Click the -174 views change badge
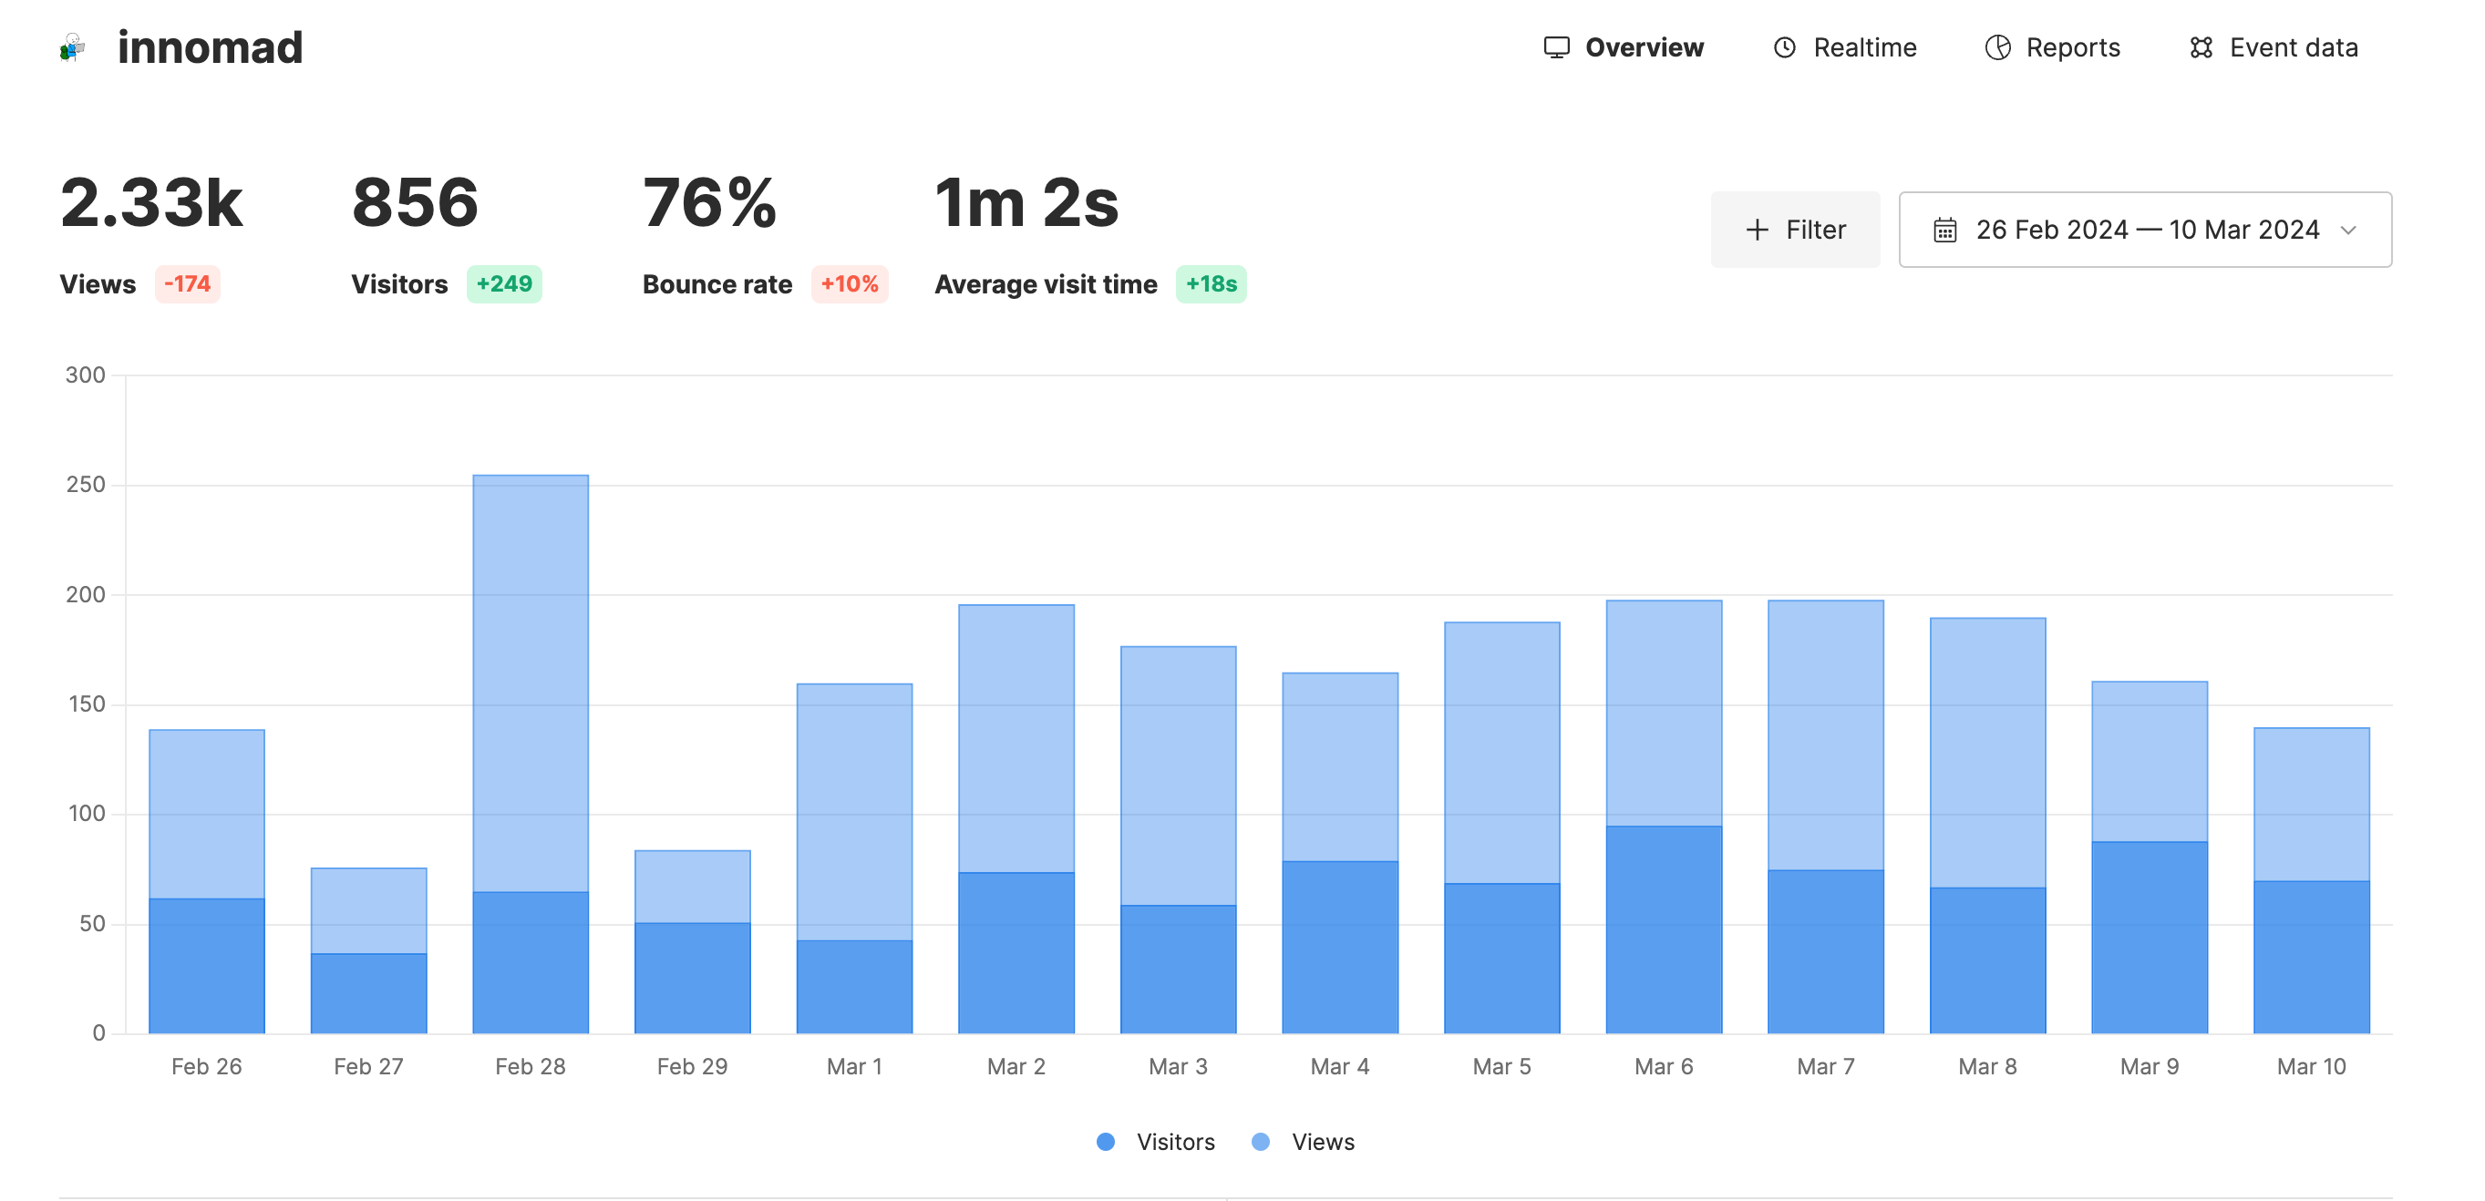2485x1201 pixels. (187, 283)
